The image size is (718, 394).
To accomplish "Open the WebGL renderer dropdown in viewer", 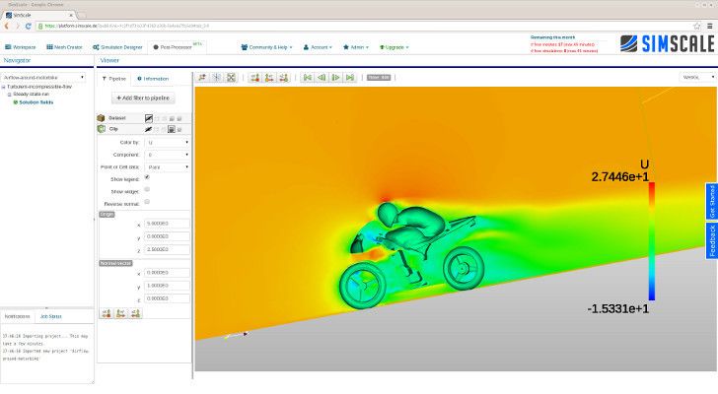I will point(697,77).
